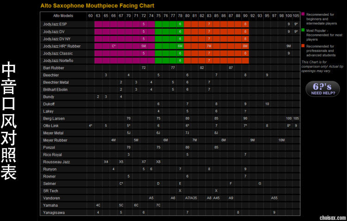Image resolution: width=347 pixels, height=221 pixels.
Task: Select the 'JodyJazz DV NY' row label
Action: coord(56,39)
